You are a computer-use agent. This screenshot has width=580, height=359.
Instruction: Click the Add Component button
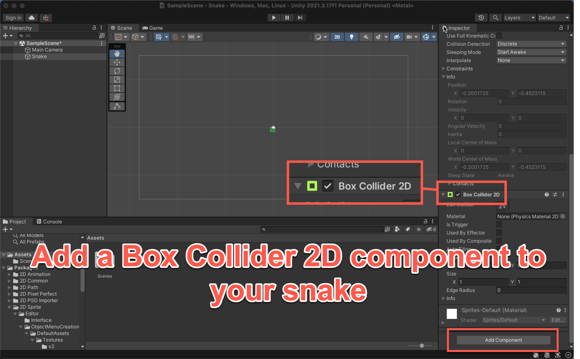click(x=503, y=340)
